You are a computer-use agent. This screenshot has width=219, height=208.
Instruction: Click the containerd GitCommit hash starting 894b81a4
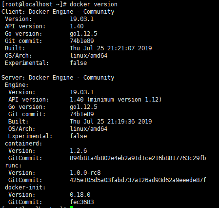point(138,158)
